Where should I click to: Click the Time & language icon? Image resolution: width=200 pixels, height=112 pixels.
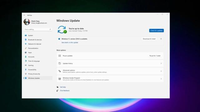click(x=26, y=61)
